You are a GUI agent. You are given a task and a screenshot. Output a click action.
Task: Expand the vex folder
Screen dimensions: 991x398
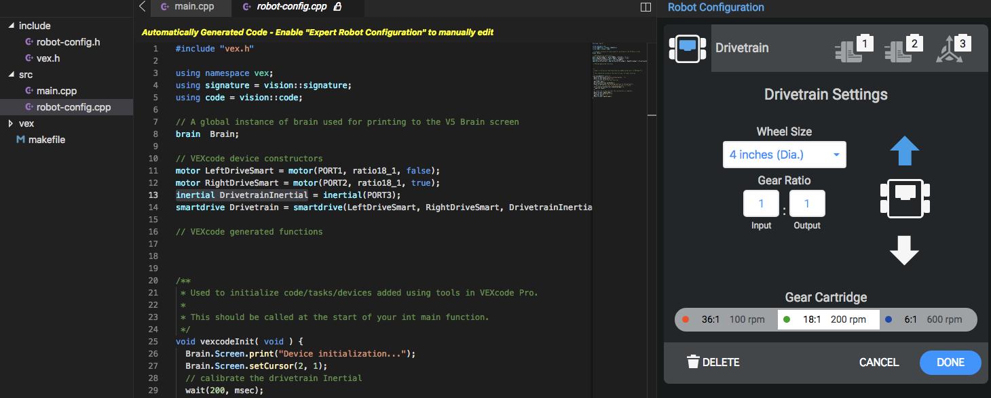point(11,123)
